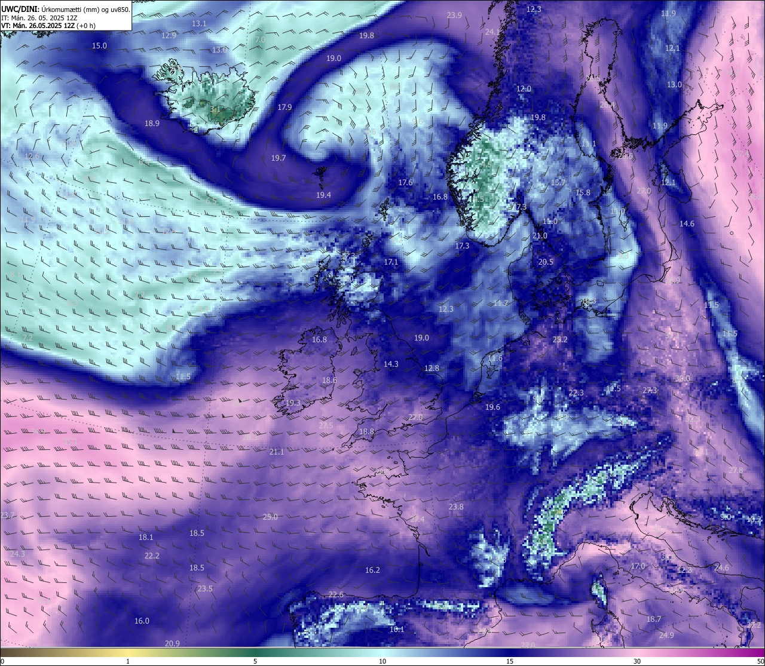Screen dimensions: 765x666
Task: Click the 18.8 value label
Action: click(x=366, y=432)
